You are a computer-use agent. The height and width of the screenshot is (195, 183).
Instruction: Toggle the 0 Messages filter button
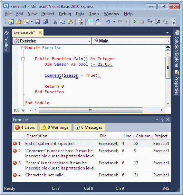pos(89,127)
